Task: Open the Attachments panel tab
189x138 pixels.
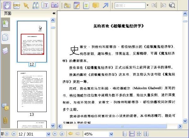Action: point(5,120)
